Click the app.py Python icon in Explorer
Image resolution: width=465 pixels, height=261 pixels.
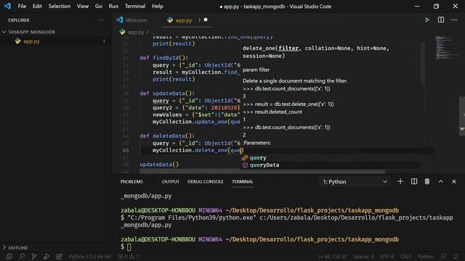tap(17, 41)
